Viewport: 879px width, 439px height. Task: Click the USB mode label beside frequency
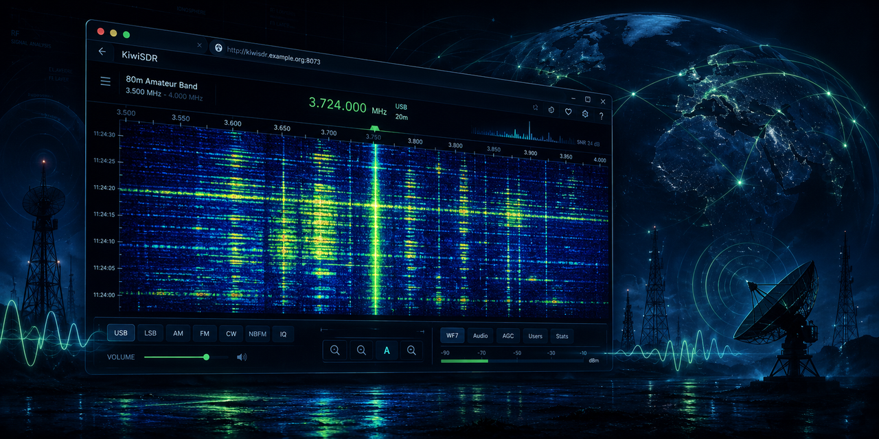click(401, 108)
